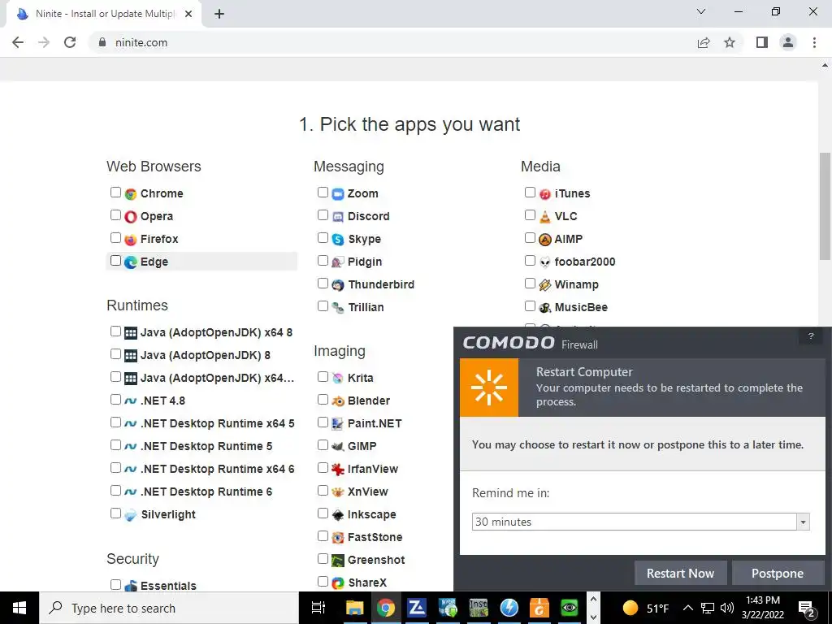Image resolution: width=832 pixels, height=624 pixels.
Task: Check the Essentials checkbox under Security
Action: coord(115,584)
